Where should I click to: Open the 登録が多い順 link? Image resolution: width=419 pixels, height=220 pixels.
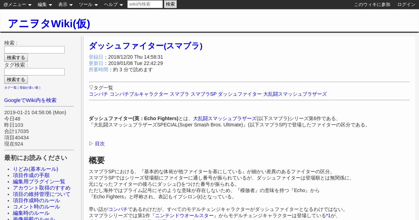29,88
